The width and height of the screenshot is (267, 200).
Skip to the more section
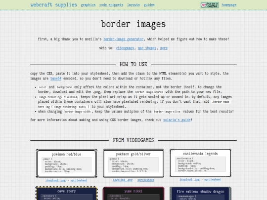164,48
